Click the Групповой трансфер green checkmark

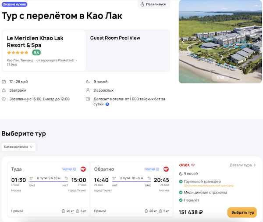[x=181, y=182]
